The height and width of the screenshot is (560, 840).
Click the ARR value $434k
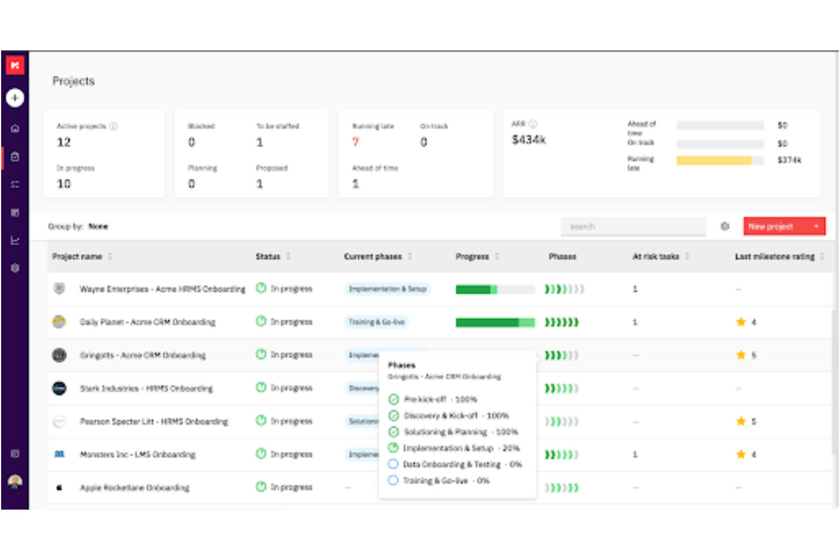[x=528, y=140]
